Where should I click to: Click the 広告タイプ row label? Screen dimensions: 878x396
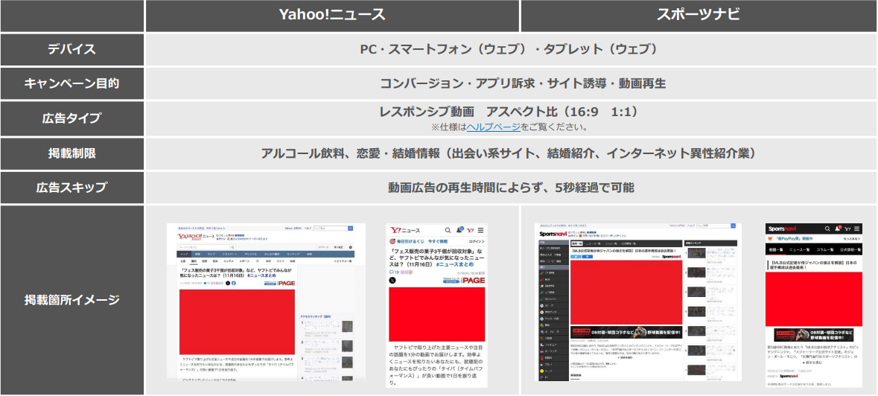tap(71, 118)
